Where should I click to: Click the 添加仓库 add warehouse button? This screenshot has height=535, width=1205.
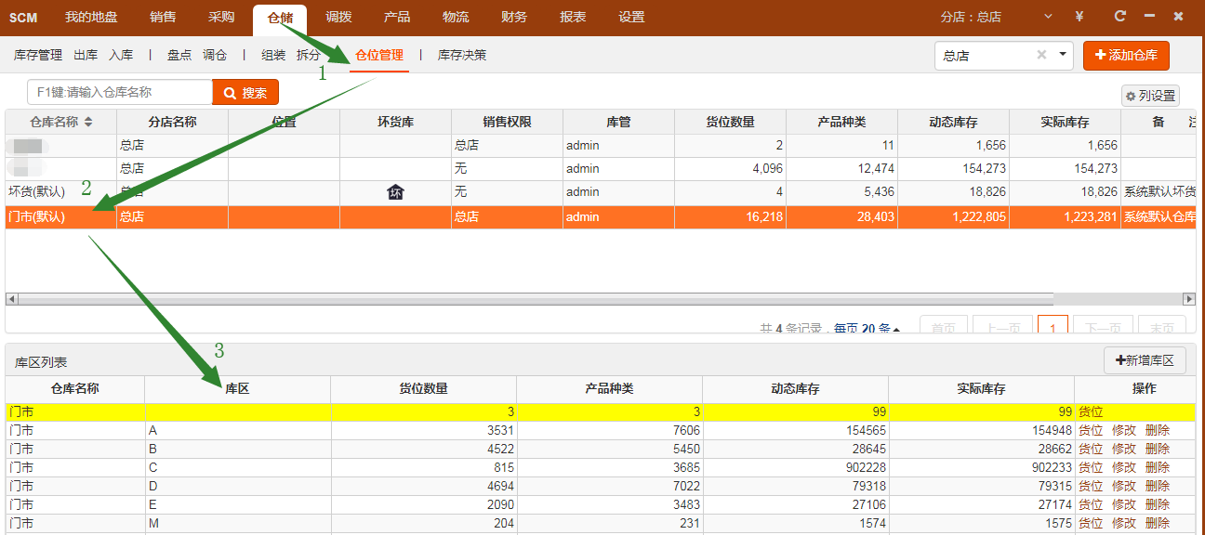click(x=1126, y=56)
